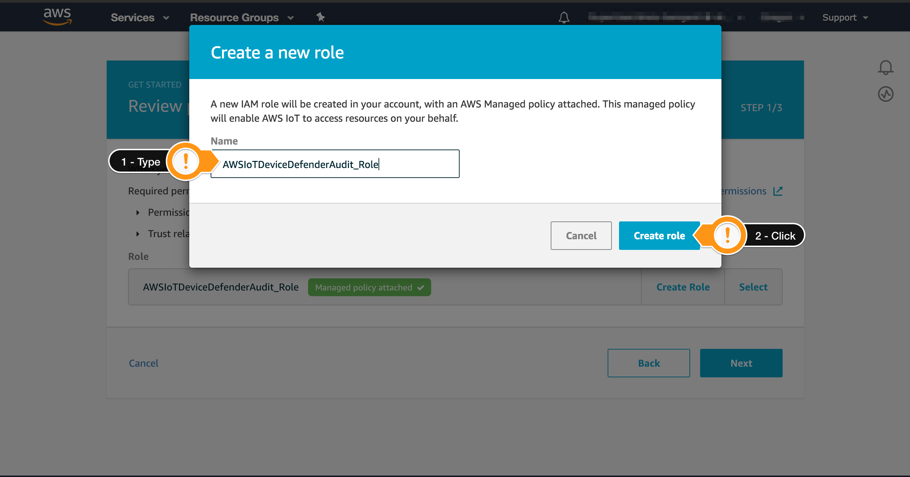Click the Cancel link at the page bottom
The width and height of the screenshot is (910, 477).
point(143,363)
